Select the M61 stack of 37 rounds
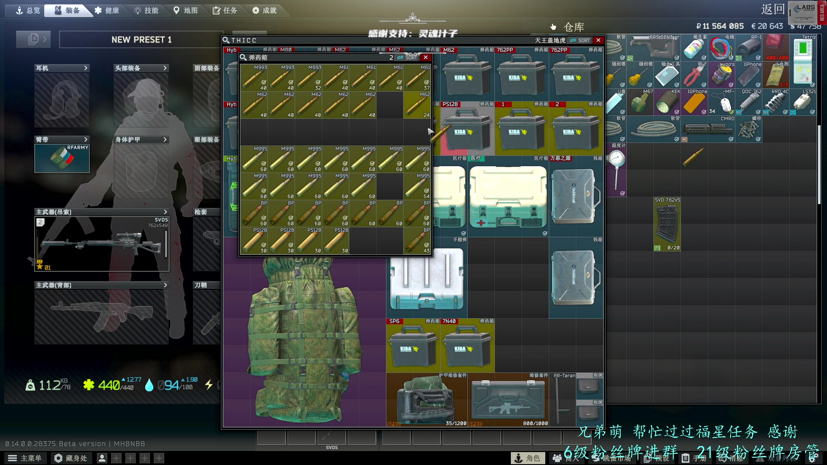The image size is (827, 465). tap(417, 77)
